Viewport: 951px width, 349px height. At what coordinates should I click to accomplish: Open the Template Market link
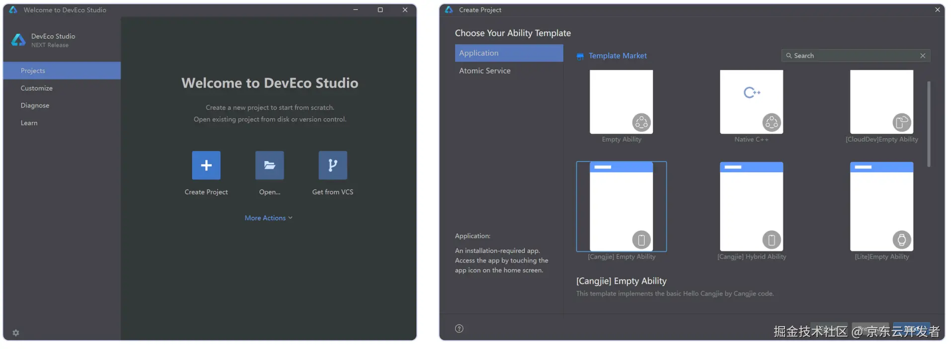click(x=618, y=56)
